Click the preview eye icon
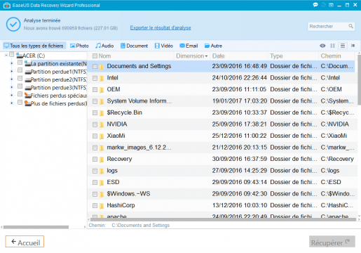This screenshot has height=253, width=361. coord(322,46)
